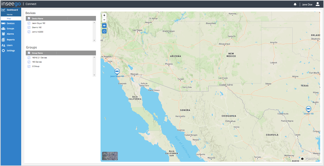The height and width of the screenshot is (166, 324).
Task: Select the JS Group name
Action: [36, 66]
